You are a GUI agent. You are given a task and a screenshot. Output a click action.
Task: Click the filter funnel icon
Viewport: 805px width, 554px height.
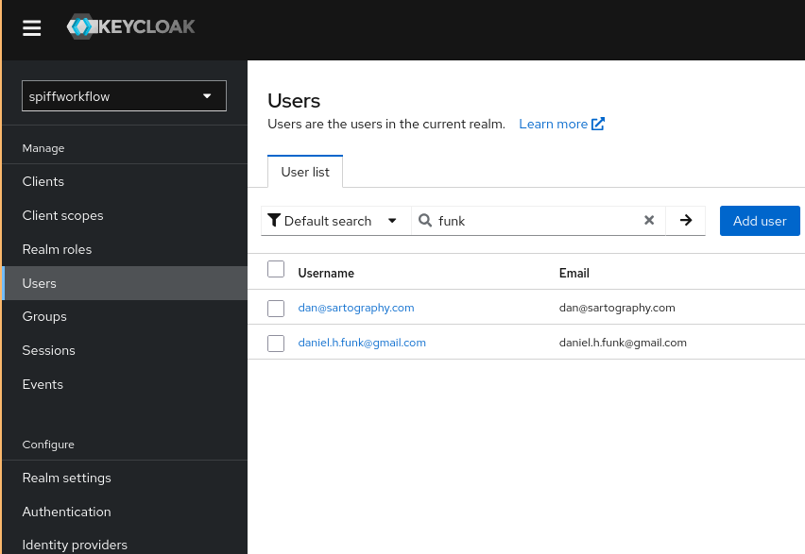tap(274, 221)
